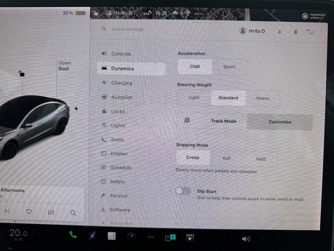Set steering weight to Heavy
The height and width of the screenshot is (251, 334).
pyautogui.click(x=263, y=98)
